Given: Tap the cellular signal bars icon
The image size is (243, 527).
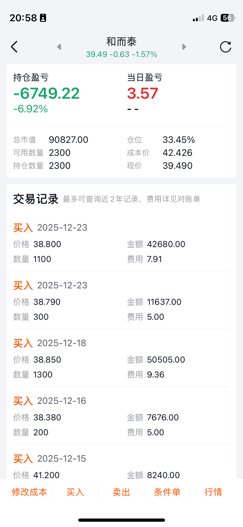Looking at the screenshot, I should click(x=198, y=18).
